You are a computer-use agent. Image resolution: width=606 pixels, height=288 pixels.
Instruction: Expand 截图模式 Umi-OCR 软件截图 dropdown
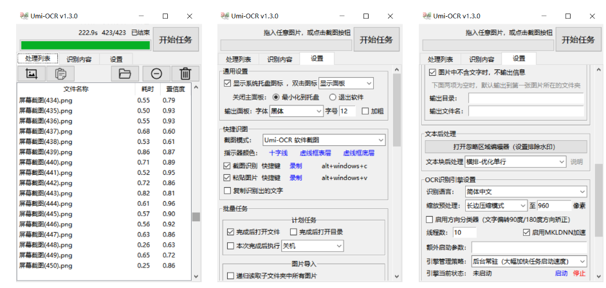pyautogui.click(x=324, y=139)
